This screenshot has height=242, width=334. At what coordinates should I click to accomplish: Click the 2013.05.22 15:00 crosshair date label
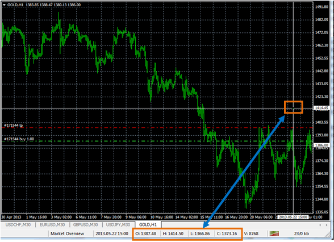(293, 217)
